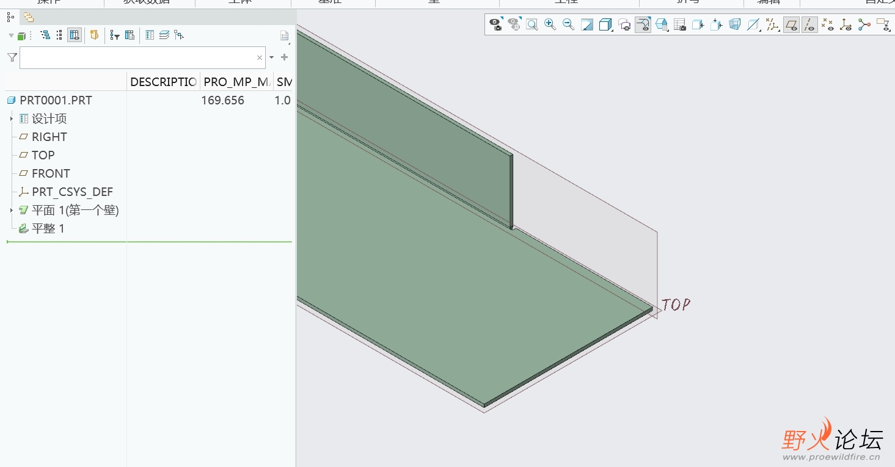This screenshot has height=467, width=895.
Task: Click the detail list icon in tree toolbar
Action: click(150, 35)
